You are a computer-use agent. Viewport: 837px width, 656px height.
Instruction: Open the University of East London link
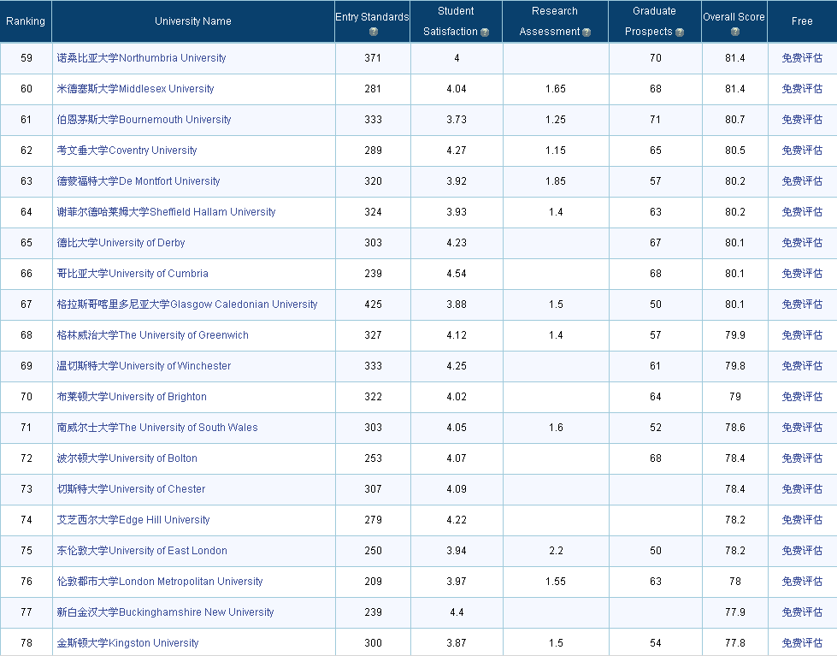tap(142, 551)
